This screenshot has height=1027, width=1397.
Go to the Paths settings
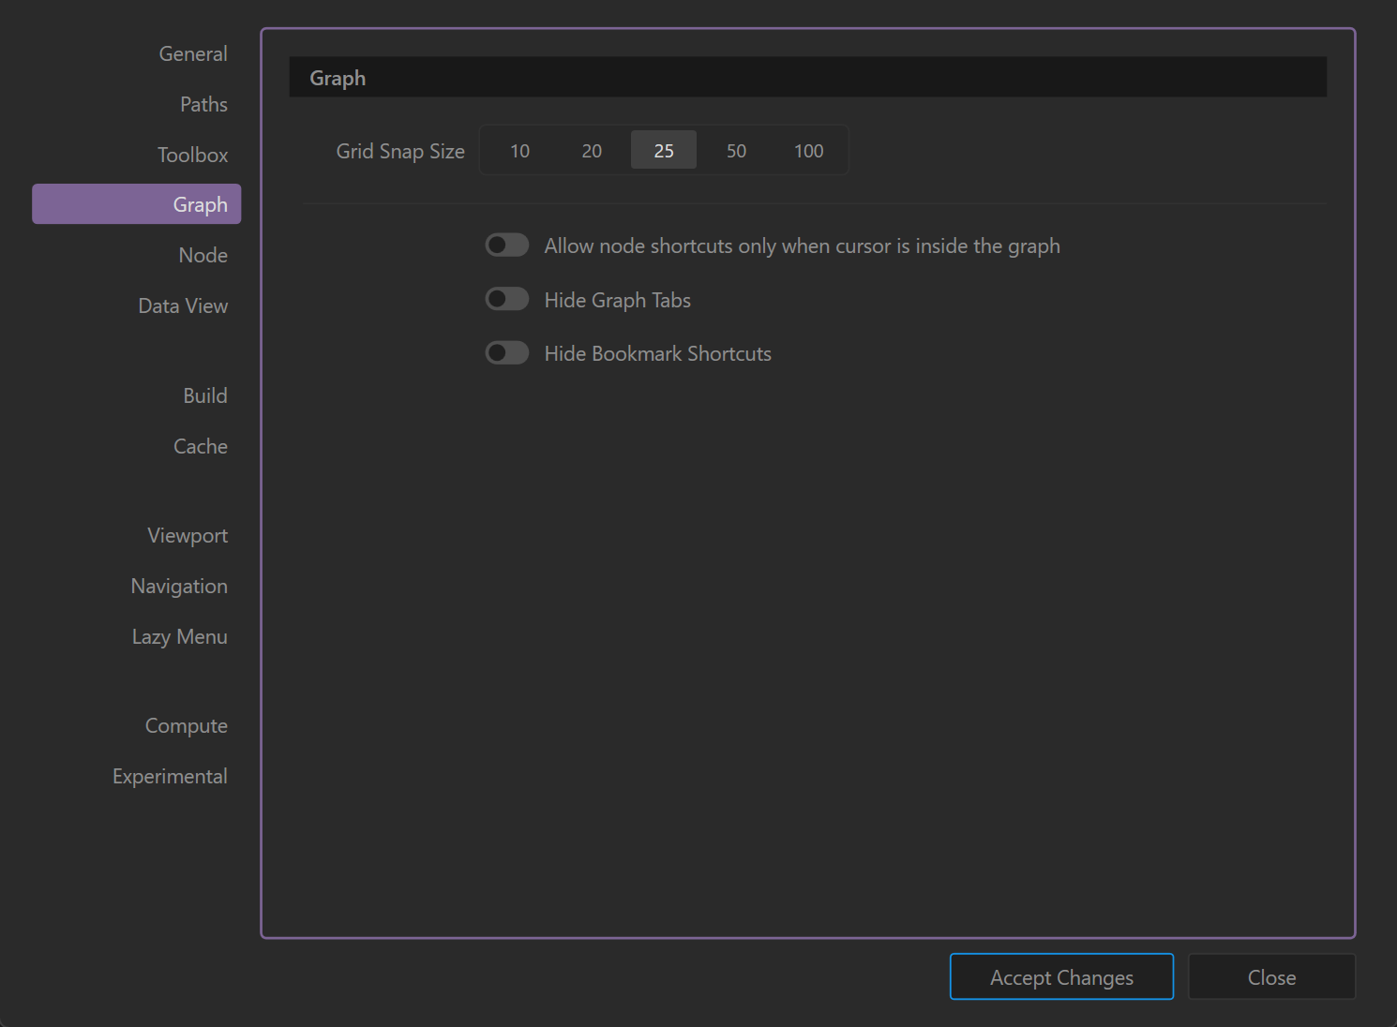click(203, 105)
